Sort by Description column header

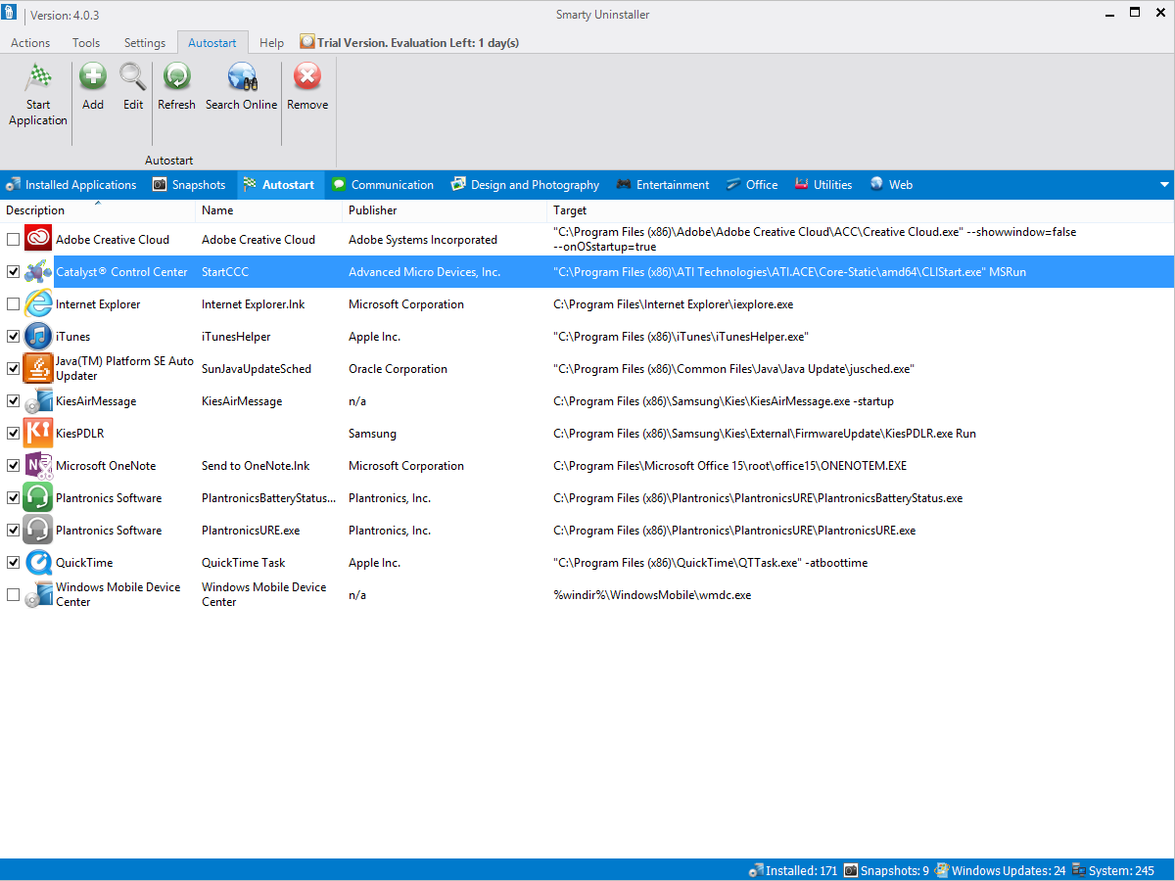pyautogui.click(x=98, y=210)
